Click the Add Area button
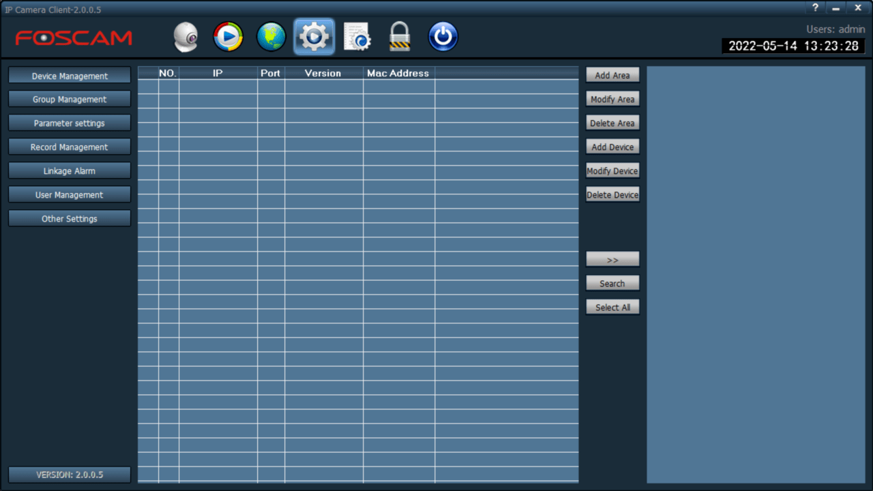Viewport: 873px width, 491px height. click(x=612, y=75)
